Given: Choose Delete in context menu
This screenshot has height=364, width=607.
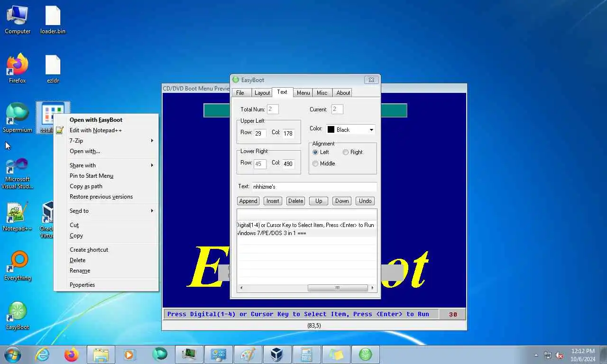Looking at the screenshot, I should coord(106,260).
